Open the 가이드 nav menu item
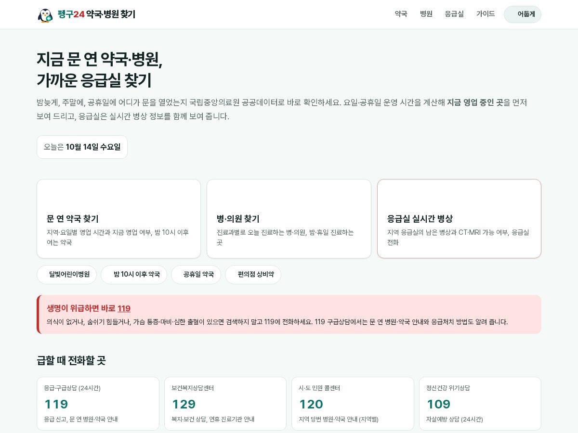The height and width of the screenshot is (433, 578). pos(486,14)
